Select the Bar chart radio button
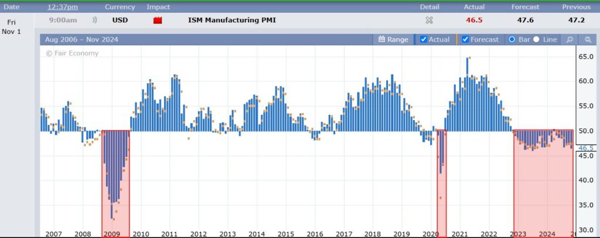Screen dimensions: 600x238 512,39
